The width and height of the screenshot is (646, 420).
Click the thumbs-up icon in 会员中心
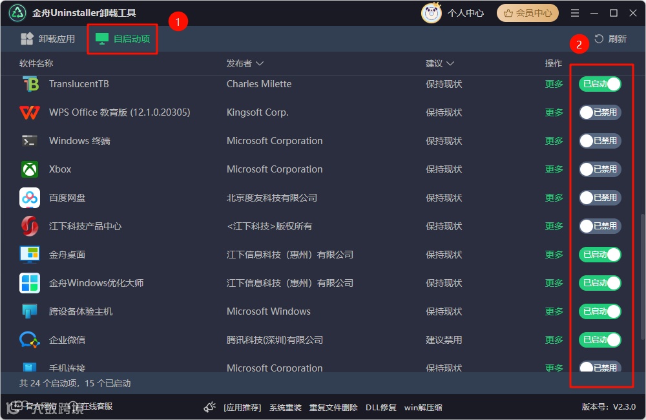click(508, 13)
